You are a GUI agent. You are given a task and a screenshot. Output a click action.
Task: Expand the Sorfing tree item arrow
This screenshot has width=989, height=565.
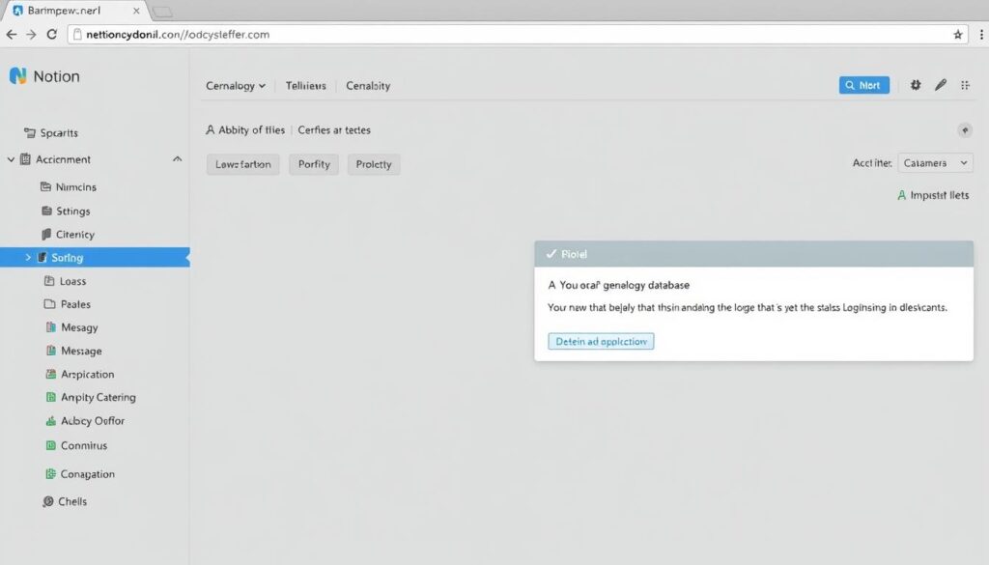pos(28,257)
